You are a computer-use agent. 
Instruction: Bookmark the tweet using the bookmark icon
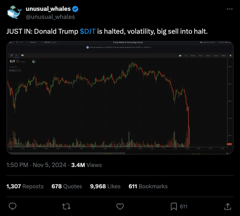(x=174, y=206)
